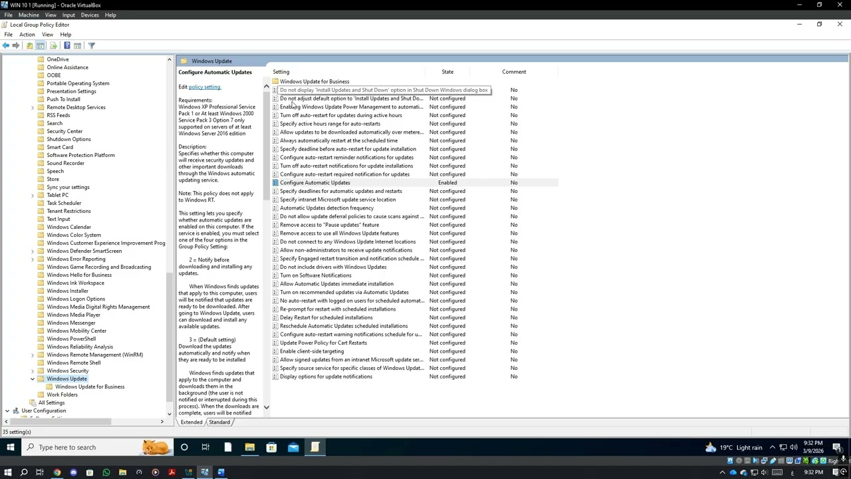
Task: Select "Specify active hours range for auto-restarts"
Action: point(330,124)
